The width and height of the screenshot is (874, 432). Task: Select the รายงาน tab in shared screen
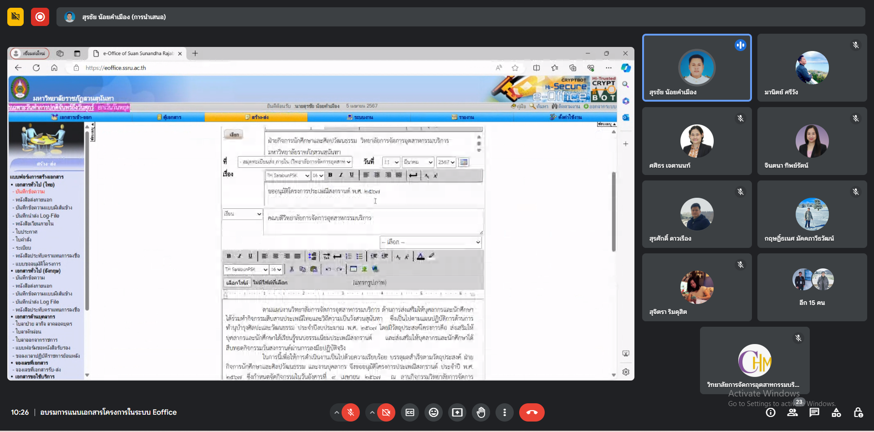[463, 117]
